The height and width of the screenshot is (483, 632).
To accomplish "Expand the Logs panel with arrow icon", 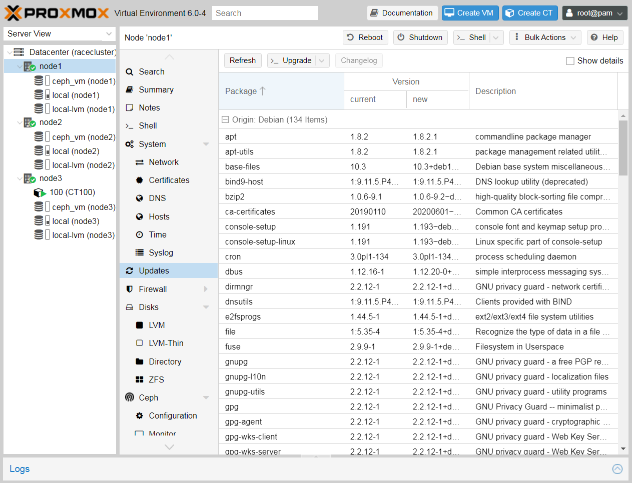I will click(617, 469).
